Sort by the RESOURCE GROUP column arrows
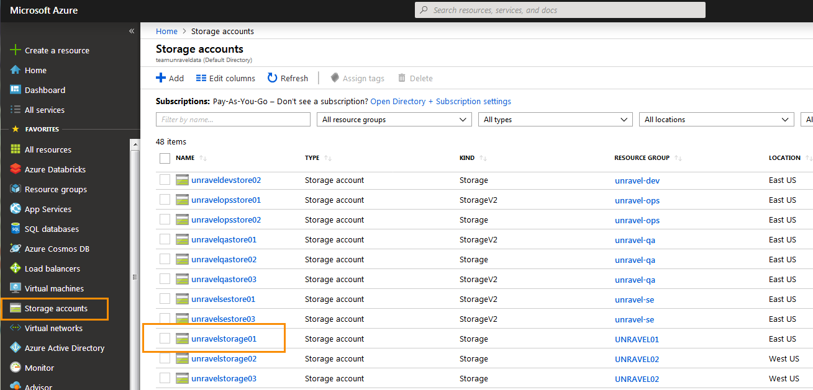813x390 pixels. pos(678,158)
